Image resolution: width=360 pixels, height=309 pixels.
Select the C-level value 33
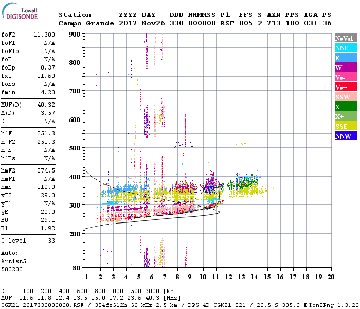coord(51,241)
